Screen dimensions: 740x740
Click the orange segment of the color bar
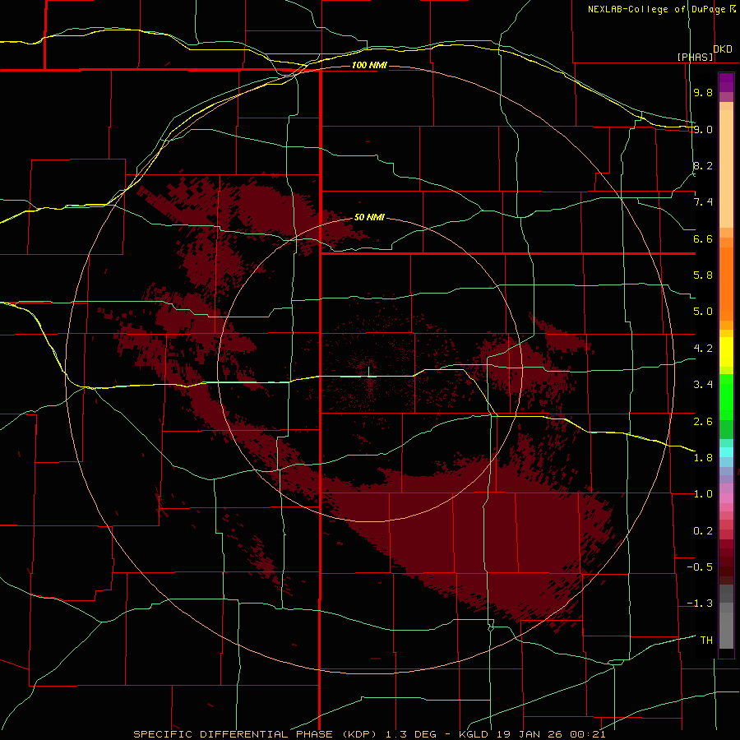click(726, 283)
